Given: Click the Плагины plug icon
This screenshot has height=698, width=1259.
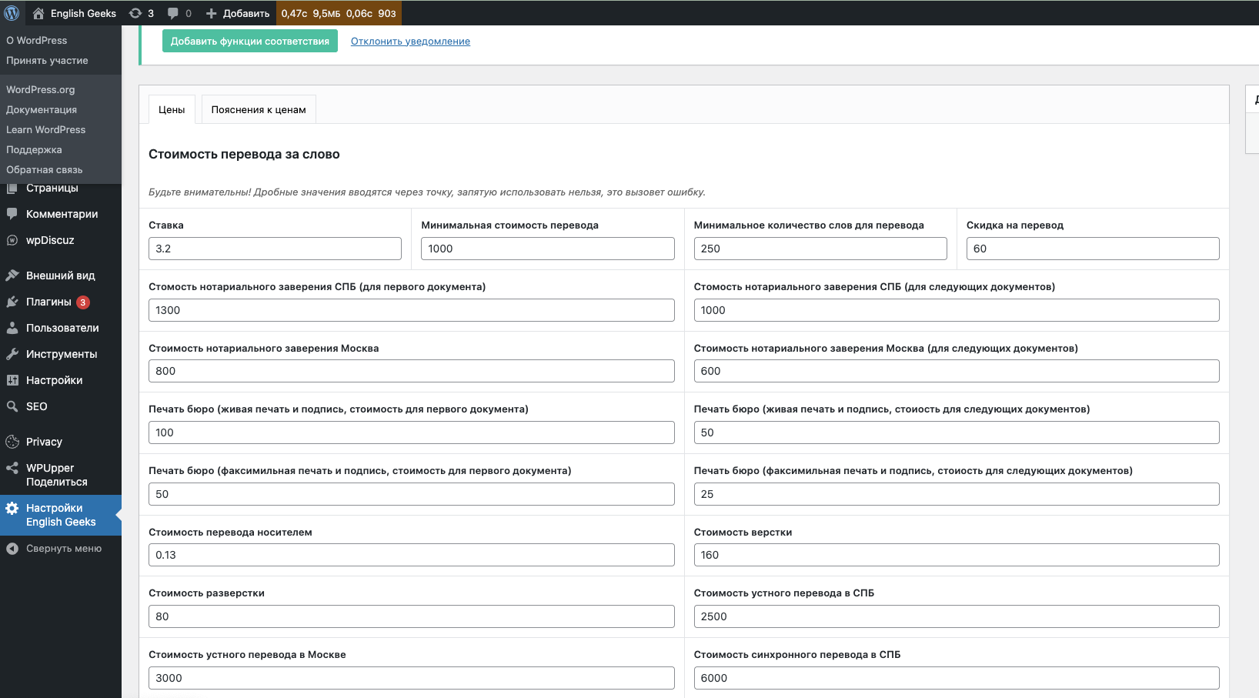Looking at the screenshot, I should click(x=12, y=302).
